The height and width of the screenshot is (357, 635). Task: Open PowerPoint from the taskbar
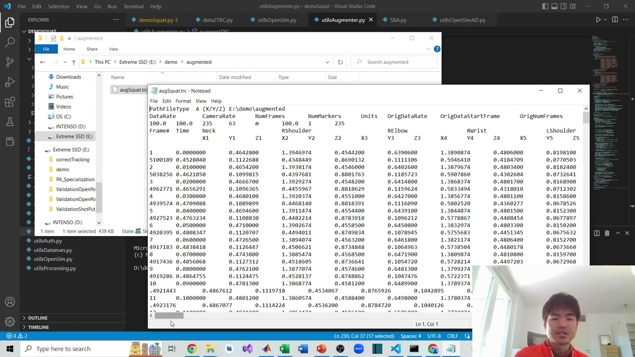pyautogui.click(x=321, y=349)
